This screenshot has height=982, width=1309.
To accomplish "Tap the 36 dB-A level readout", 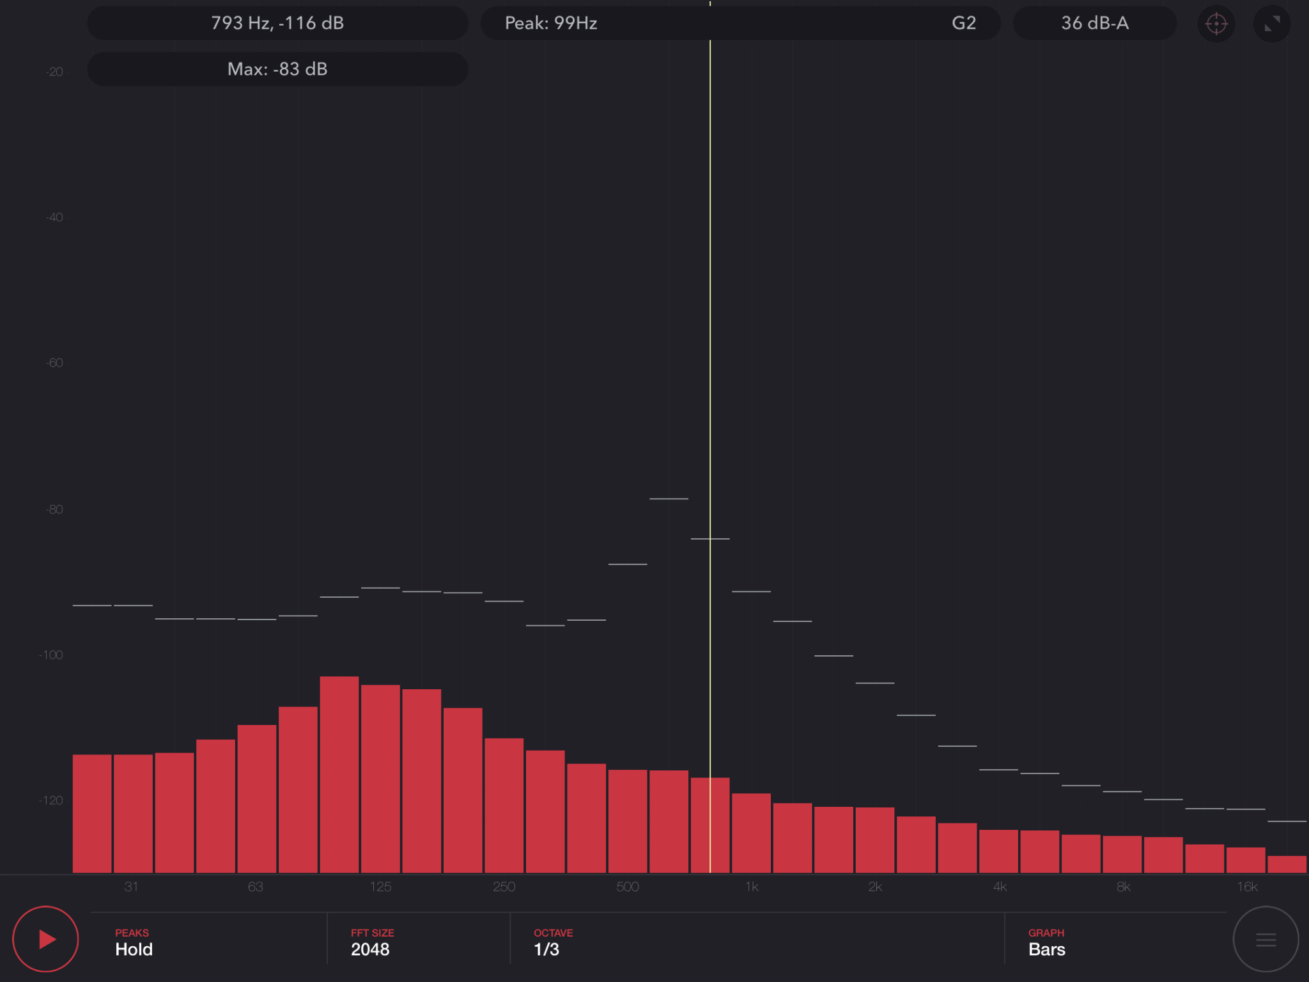I will 1095,23.
